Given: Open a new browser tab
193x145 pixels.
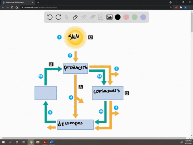Looking at the screenshot, I should point(38,2).
